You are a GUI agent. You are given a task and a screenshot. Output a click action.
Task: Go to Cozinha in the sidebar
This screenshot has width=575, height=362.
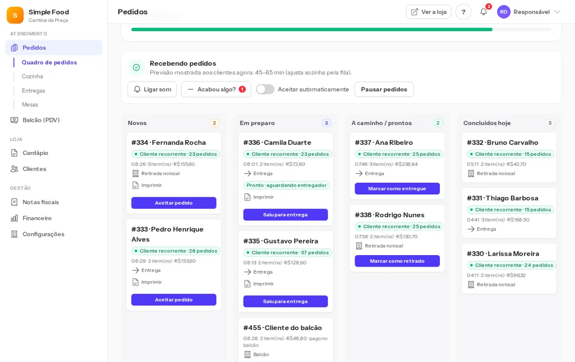click(33, 76)
